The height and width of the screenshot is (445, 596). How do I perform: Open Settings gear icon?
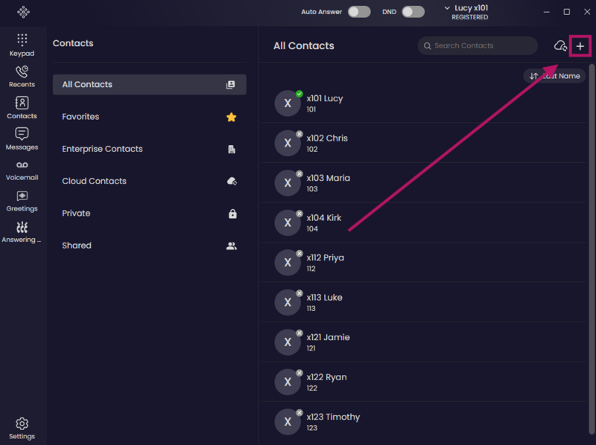point(22,429)
